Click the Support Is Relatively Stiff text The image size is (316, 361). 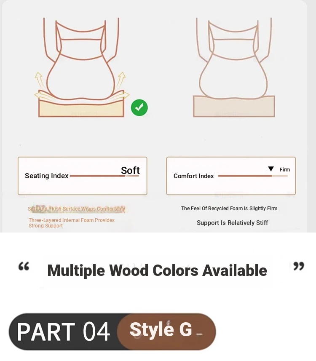[232, 223]
